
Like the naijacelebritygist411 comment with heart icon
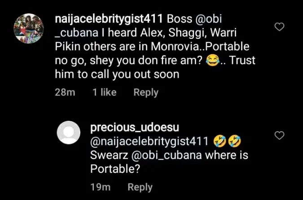click(280, 27)
